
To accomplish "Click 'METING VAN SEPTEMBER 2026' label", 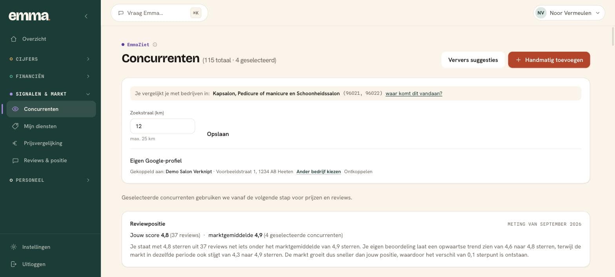I will click(544, 224).
